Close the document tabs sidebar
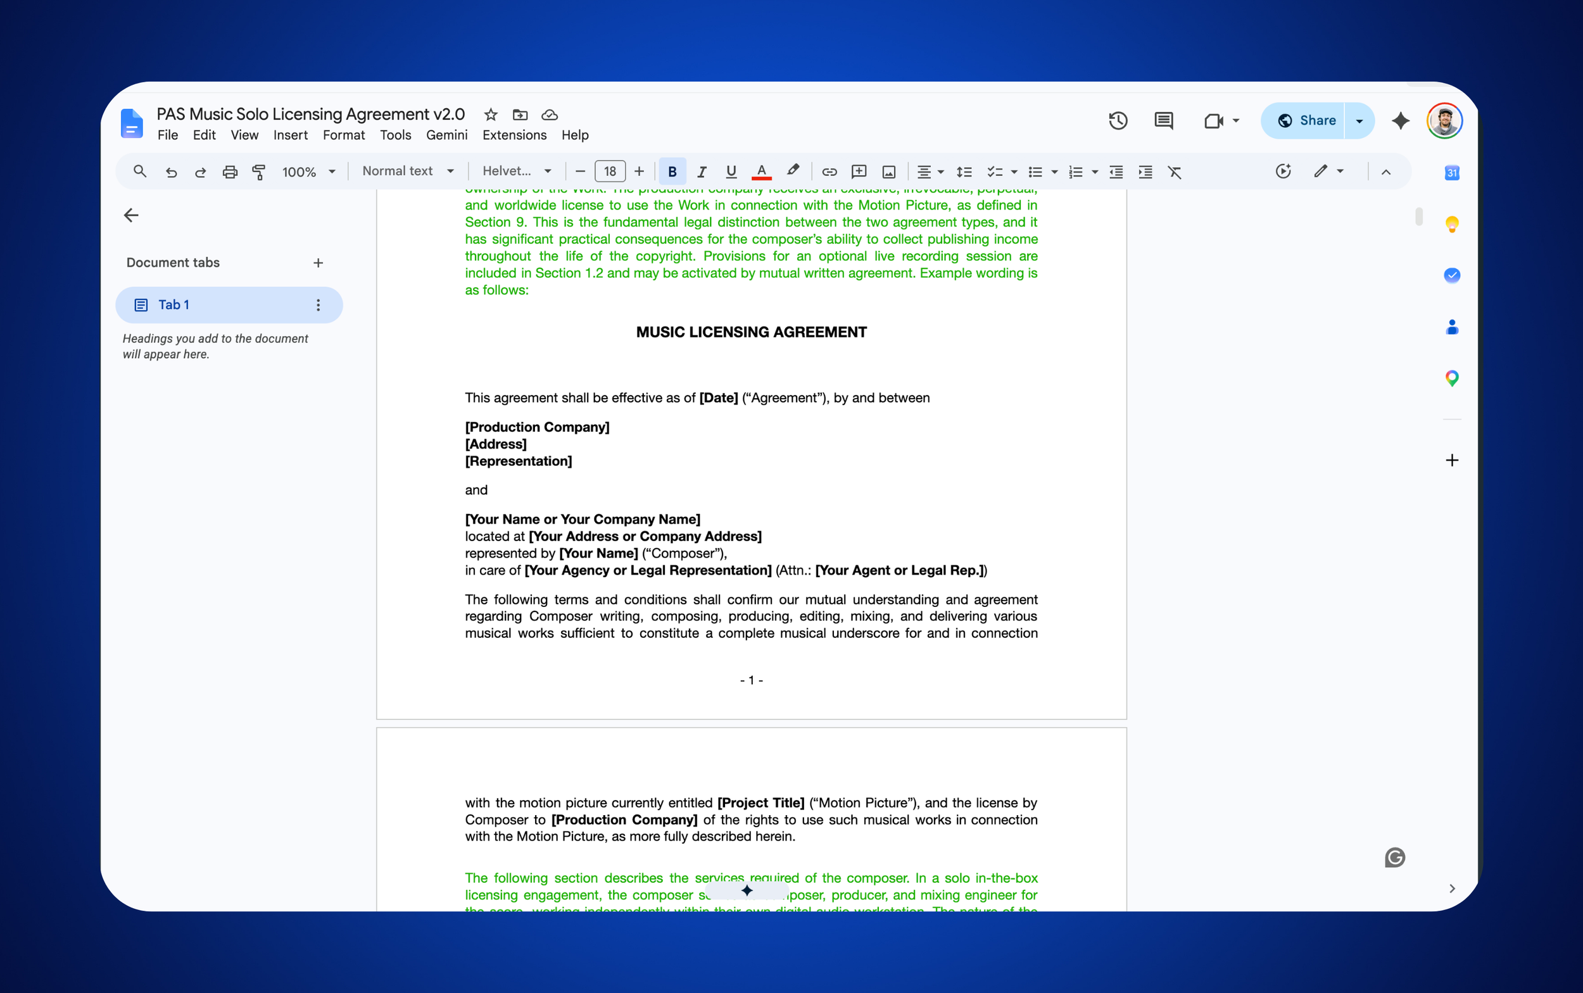This screenshot has width=1583, height=993. pyautogui.click(x=132, y=215)
